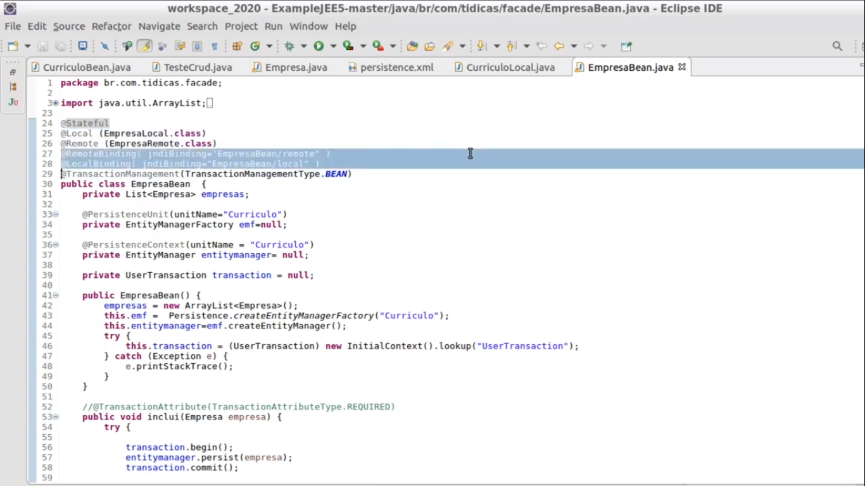Open the Coverage dropdown arrow
The height and width of the screenshot is (486, 865).
363,46
